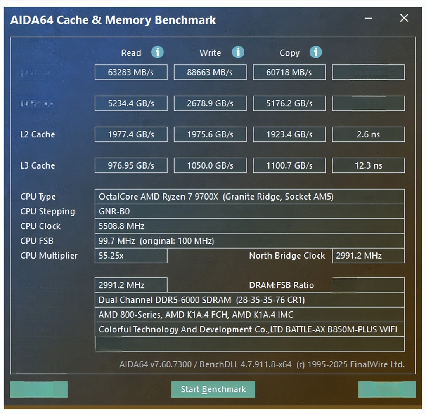Click the CPU Clock label
426x414 pixels.
pyautogui.click(x=40, y=226)
